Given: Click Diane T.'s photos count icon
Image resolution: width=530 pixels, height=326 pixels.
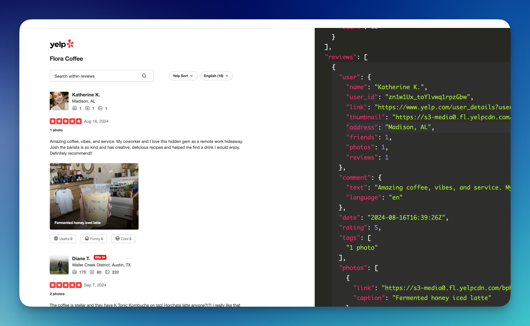Looking at the screenshot, I should (107, 272).
